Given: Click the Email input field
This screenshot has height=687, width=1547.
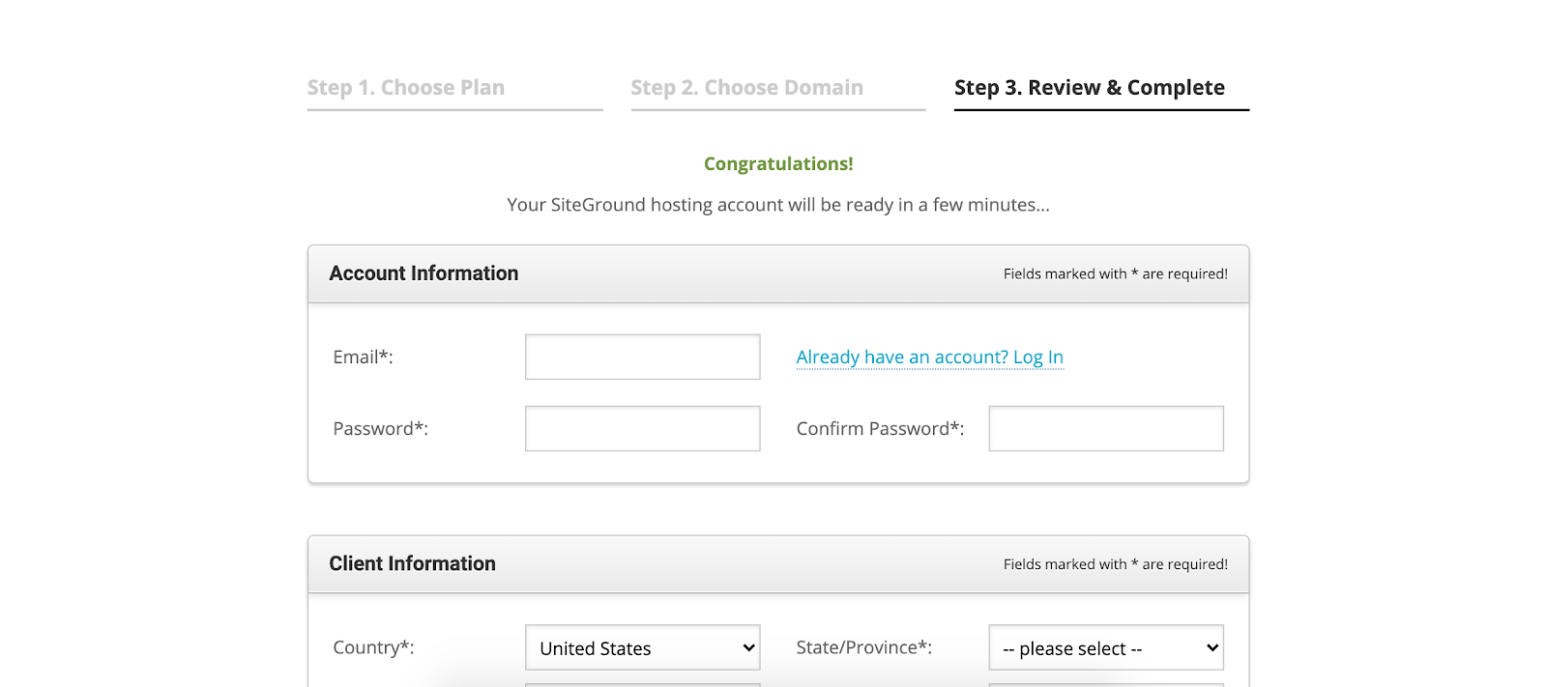Looking at the screenshot, I should point(642,358).
